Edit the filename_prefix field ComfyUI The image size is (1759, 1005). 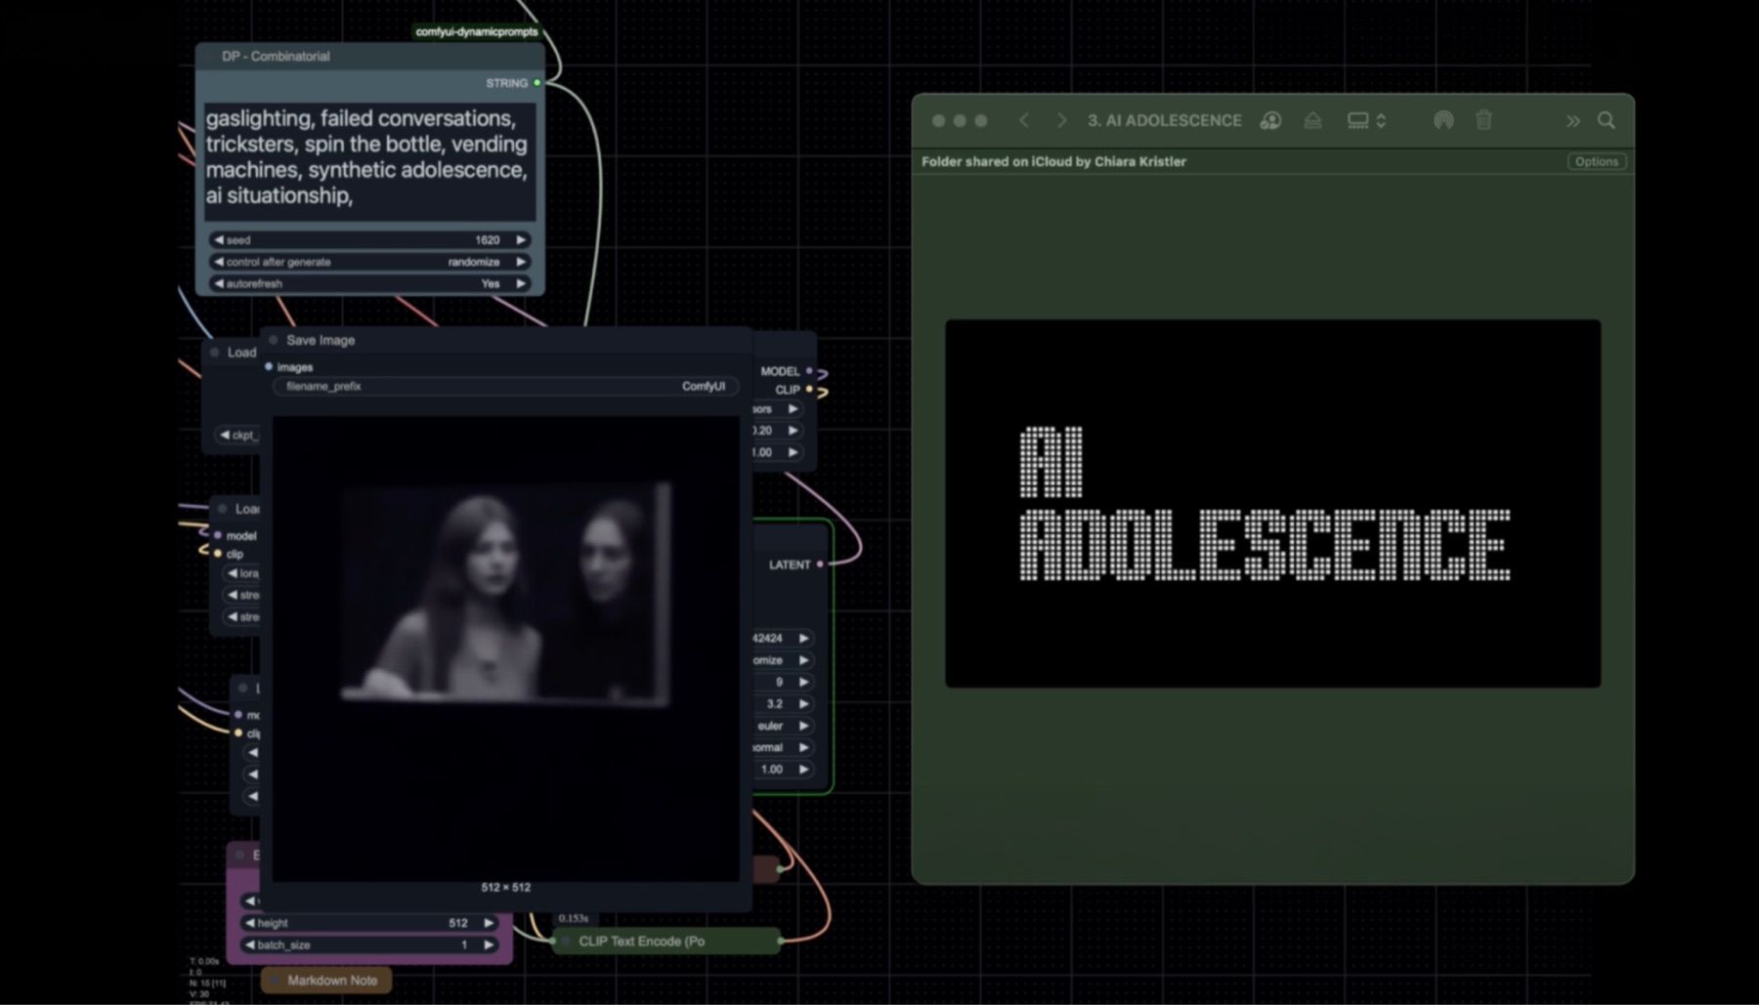click(504, 386)
